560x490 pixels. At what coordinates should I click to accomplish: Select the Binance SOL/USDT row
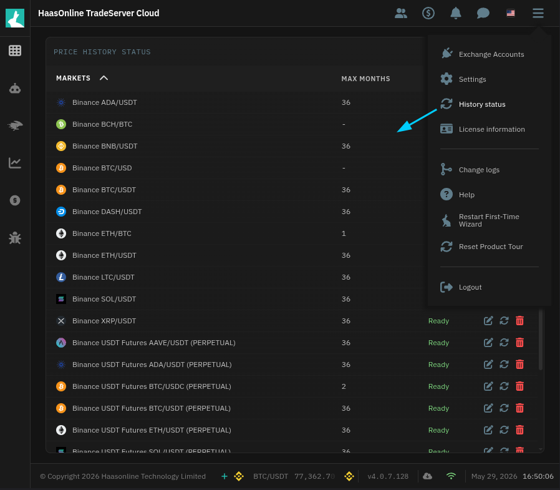pos(237,299)
